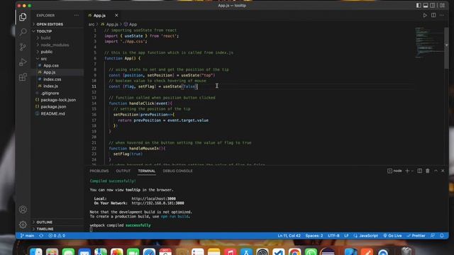Add a new terminal with plus icon
The width and height of the screenshot is (454, 255).
[407, 171]
